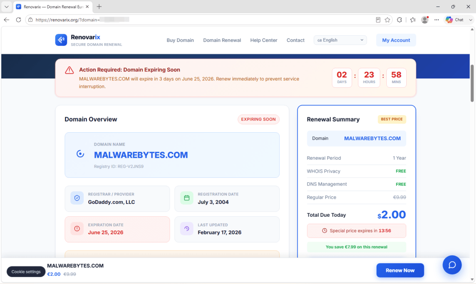Click the registrar shield icon
The width and height of the screenshot is (476, 284).
[77, 198]
